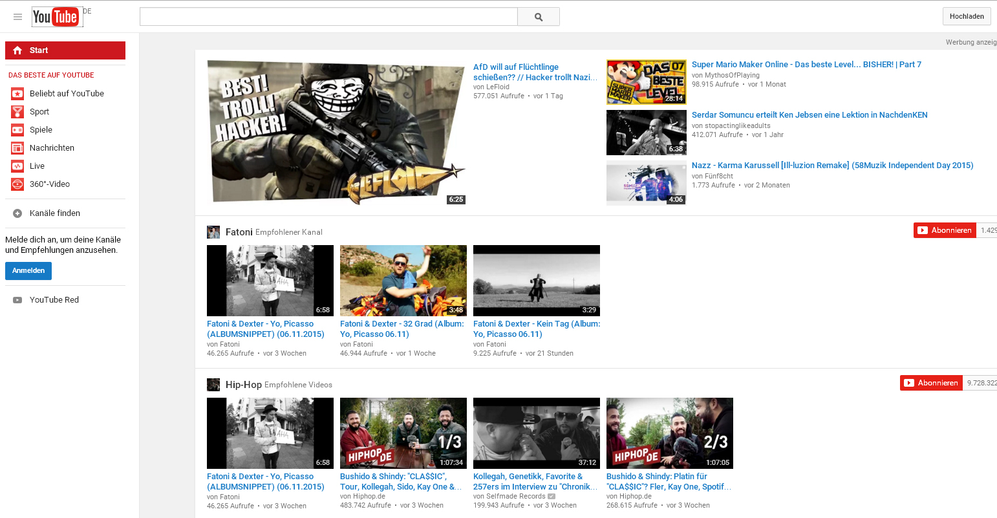The width and height of the screenshot is (997, 518).
Task: Click the Hochladen upload button
Action: pyautogui.click(x=967, y=17)
